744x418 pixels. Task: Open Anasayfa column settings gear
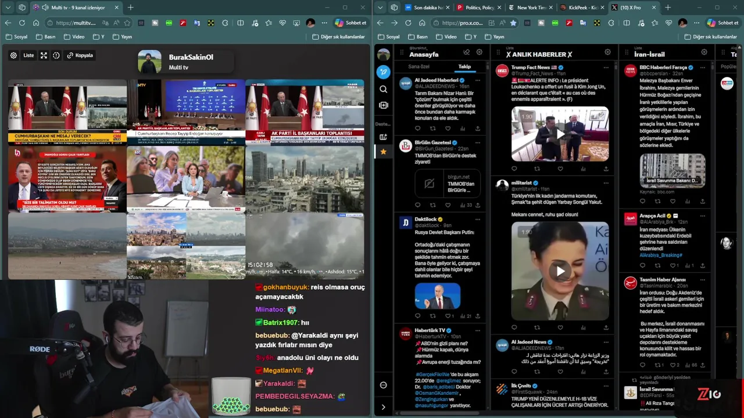pos(479,52)
